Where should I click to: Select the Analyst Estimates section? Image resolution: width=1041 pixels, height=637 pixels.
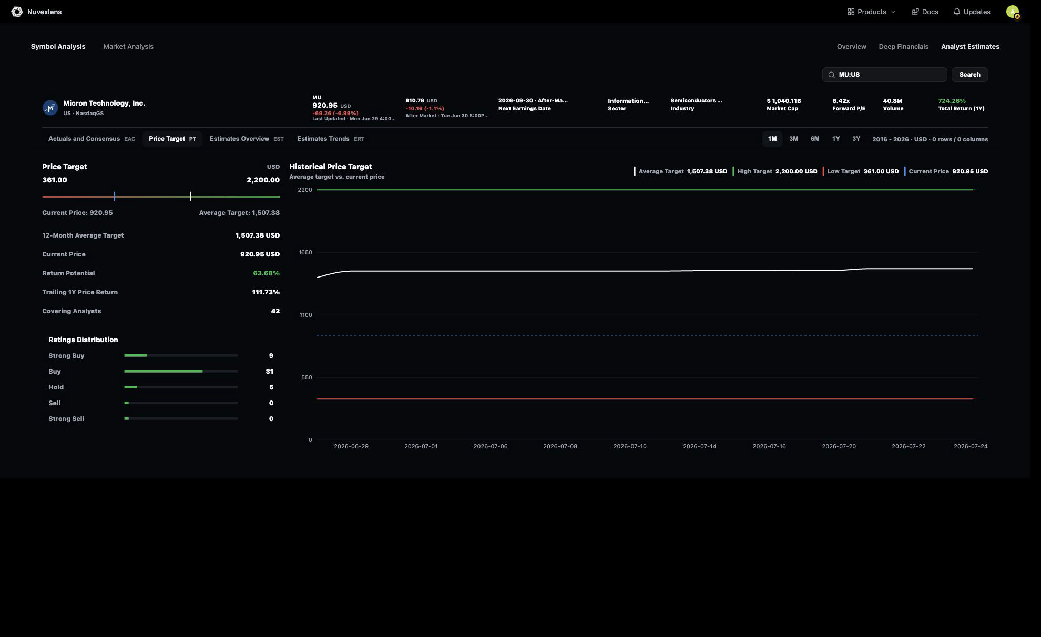[970, 47]
